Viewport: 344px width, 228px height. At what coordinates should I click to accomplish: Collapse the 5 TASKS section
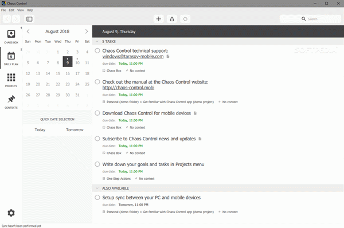click(x=97, y=41)
